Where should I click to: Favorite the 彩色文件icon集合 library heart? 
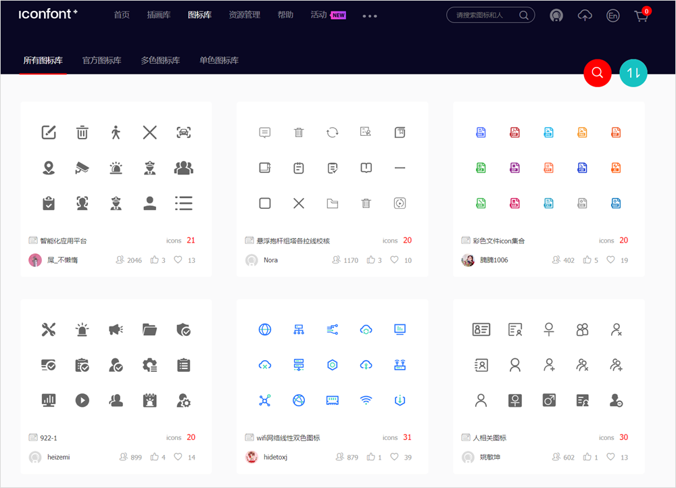(610, 260)
